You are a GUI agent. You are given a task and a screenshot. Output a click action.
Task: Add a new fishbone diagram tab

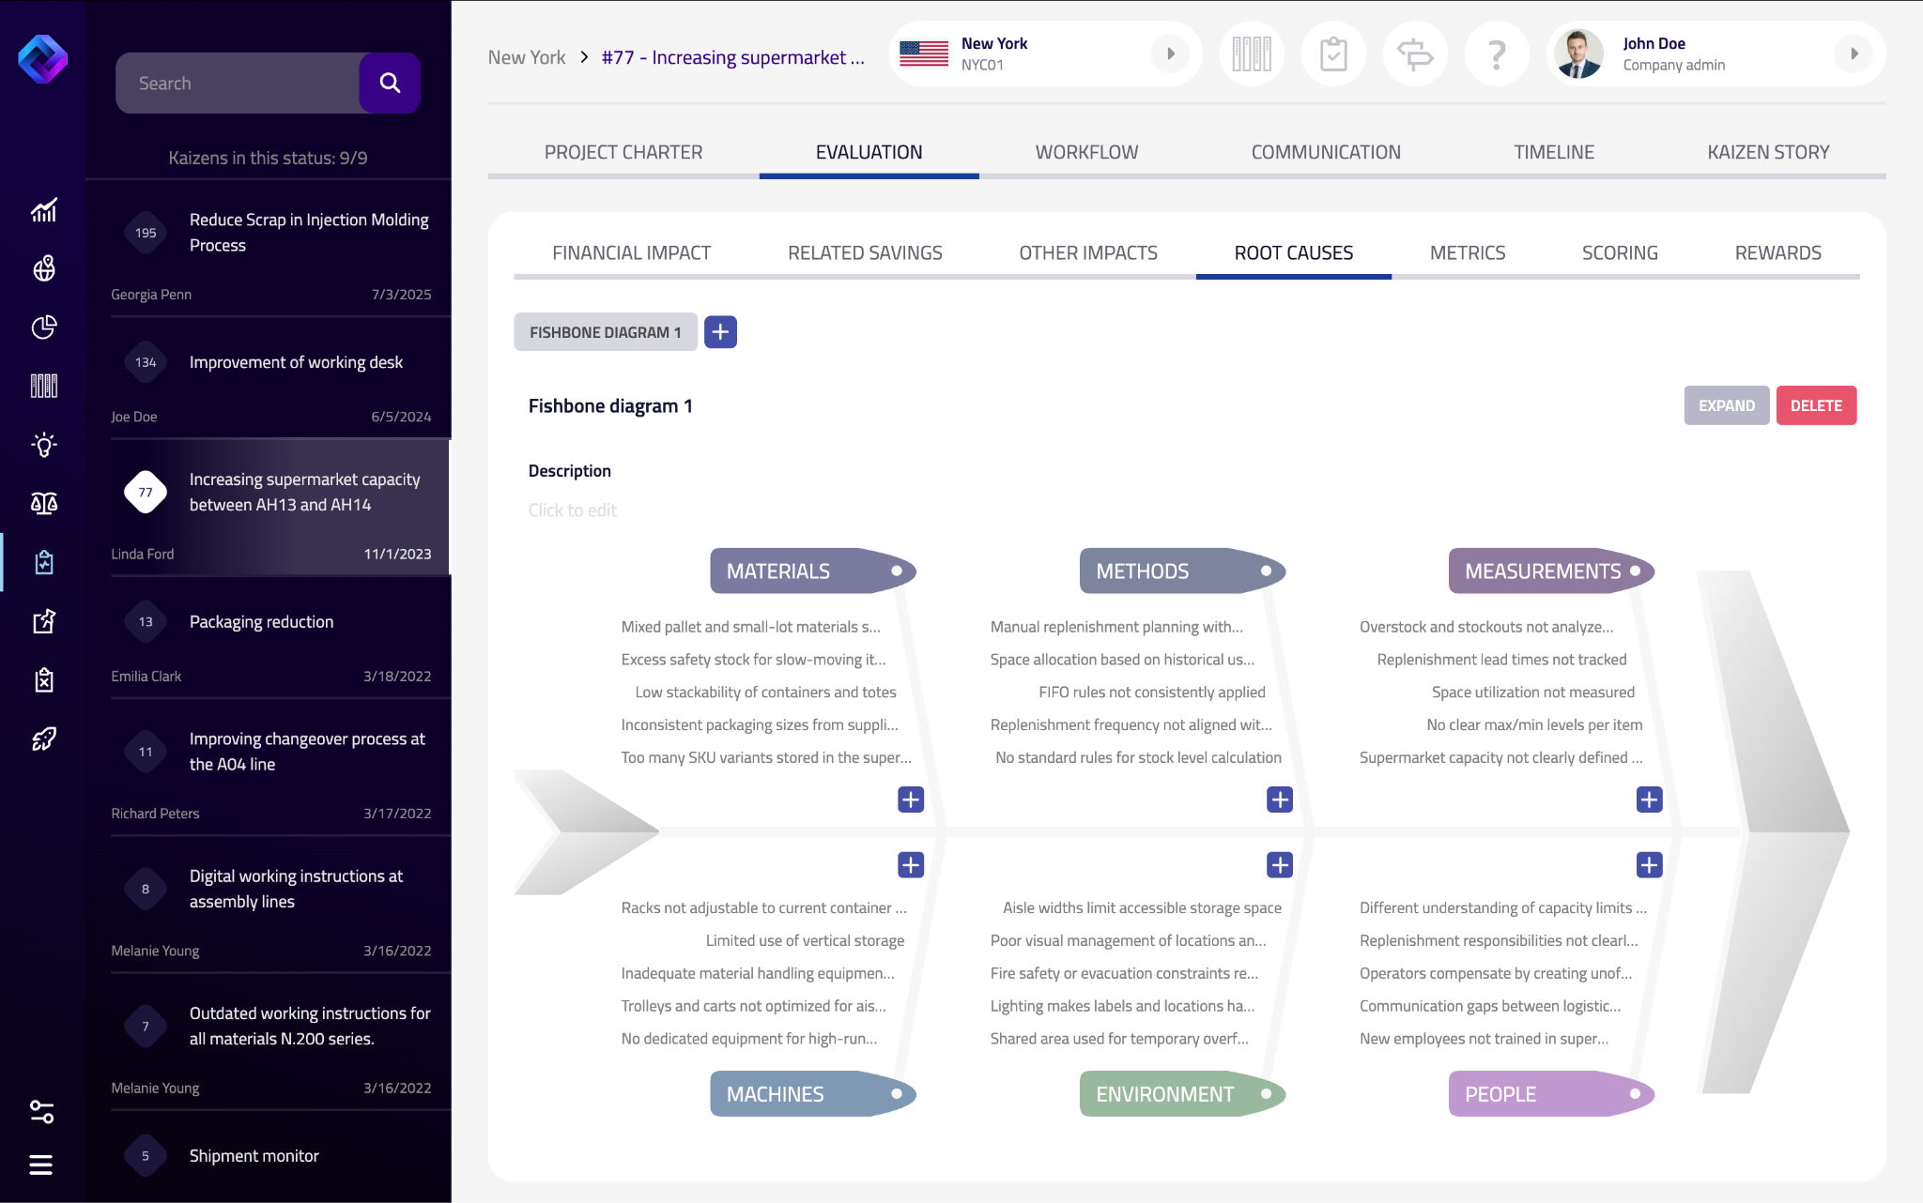coord(720,331)
